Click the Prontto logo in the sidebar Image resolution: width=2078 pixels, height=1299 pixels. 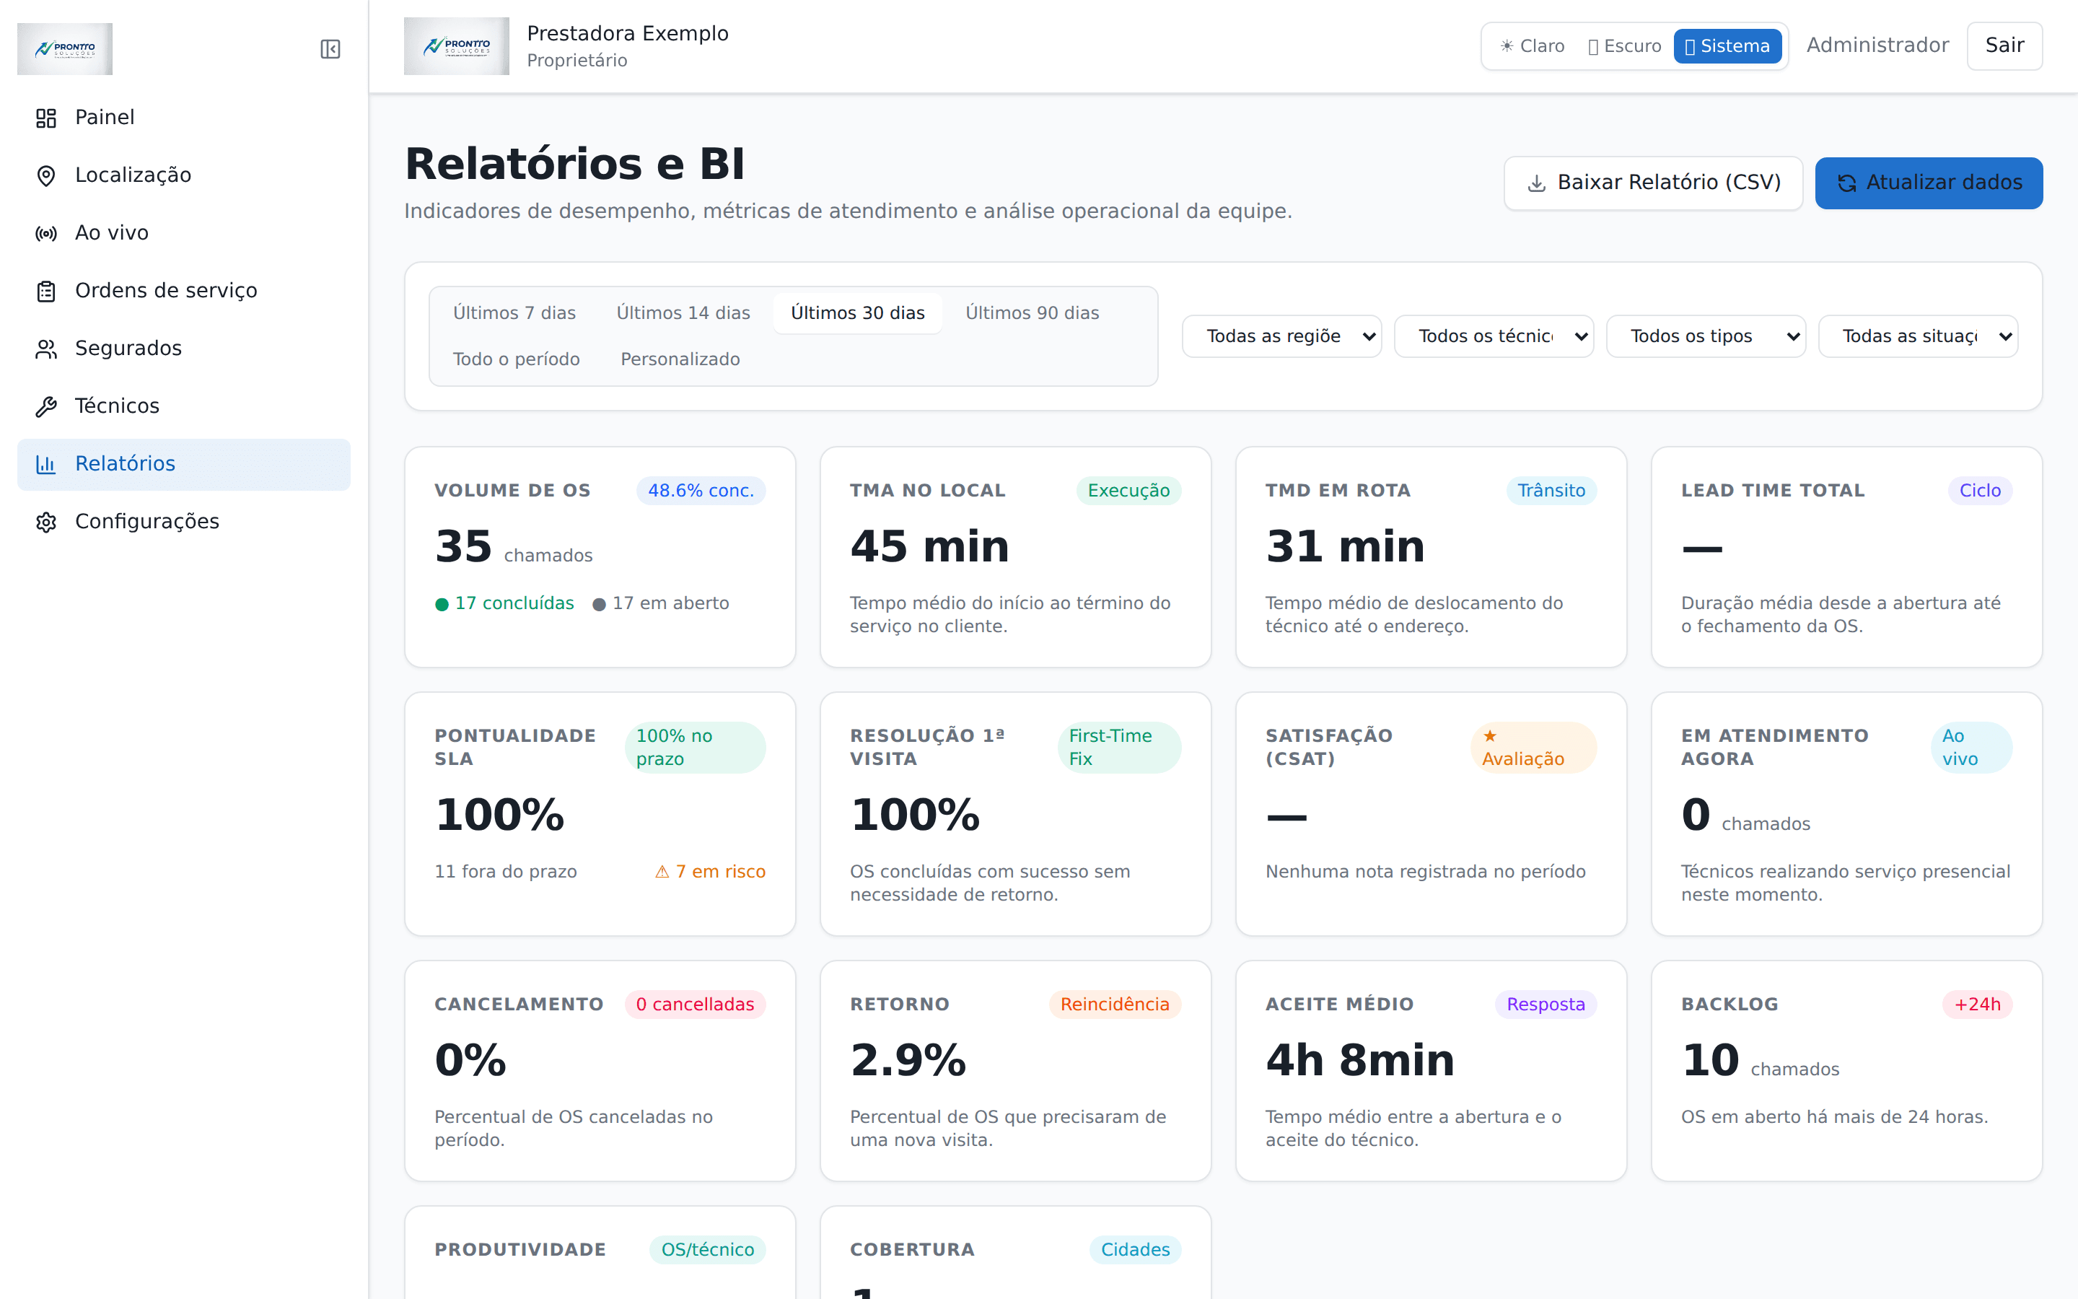click(x=64, y=49)
